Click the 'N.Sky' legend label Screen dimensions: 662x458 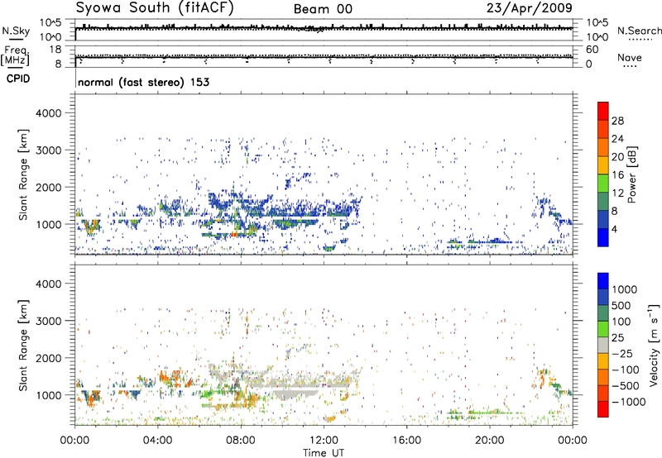tap(16, 31)
